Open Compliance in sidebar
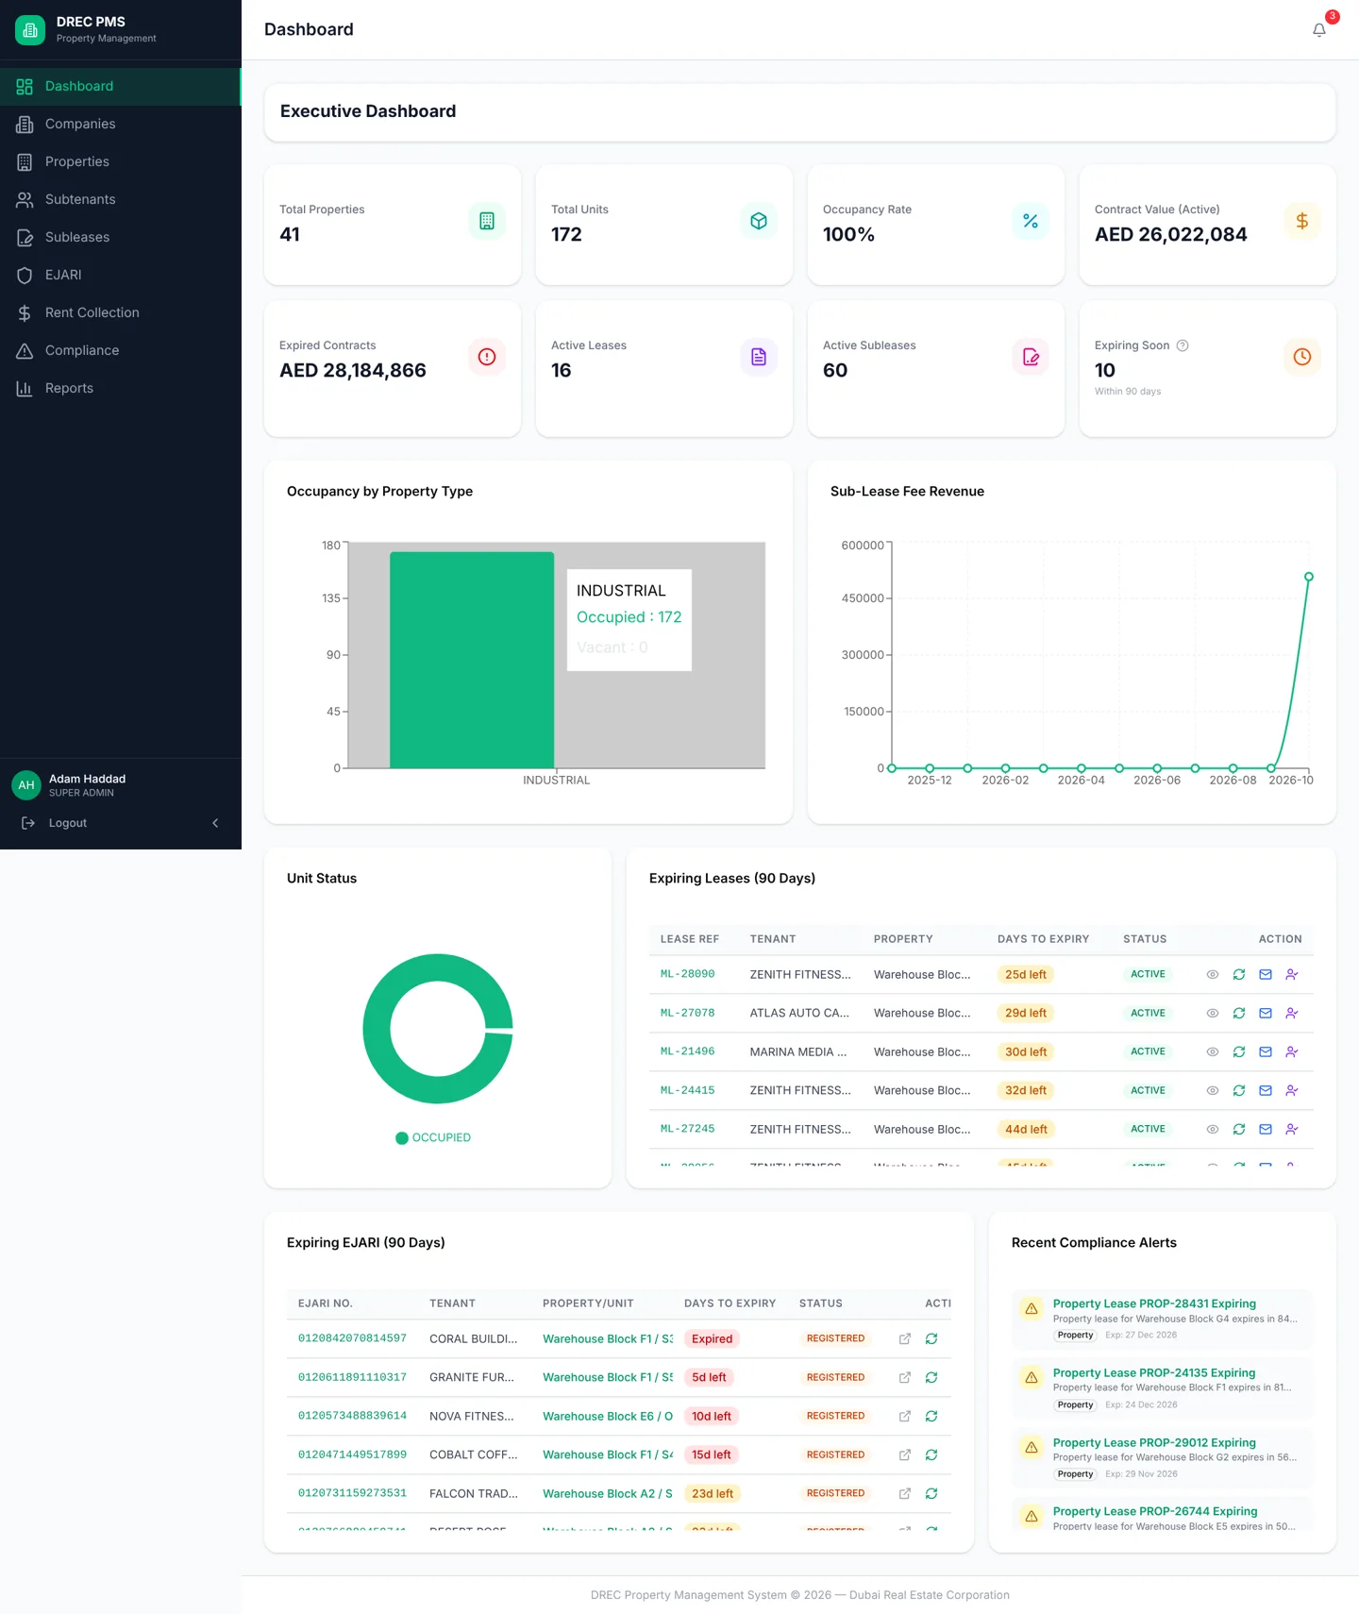Screen dimensions: 1359x1614 click(x=121, y=351)
